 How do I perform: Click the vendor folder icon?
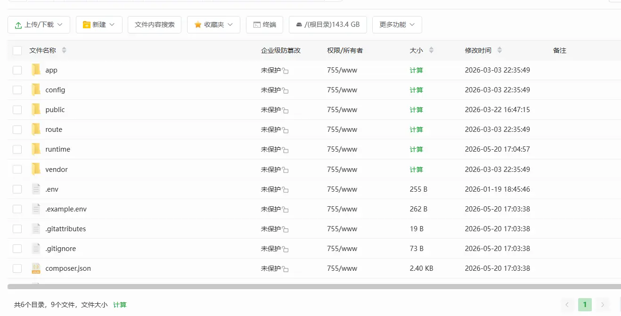36,169
